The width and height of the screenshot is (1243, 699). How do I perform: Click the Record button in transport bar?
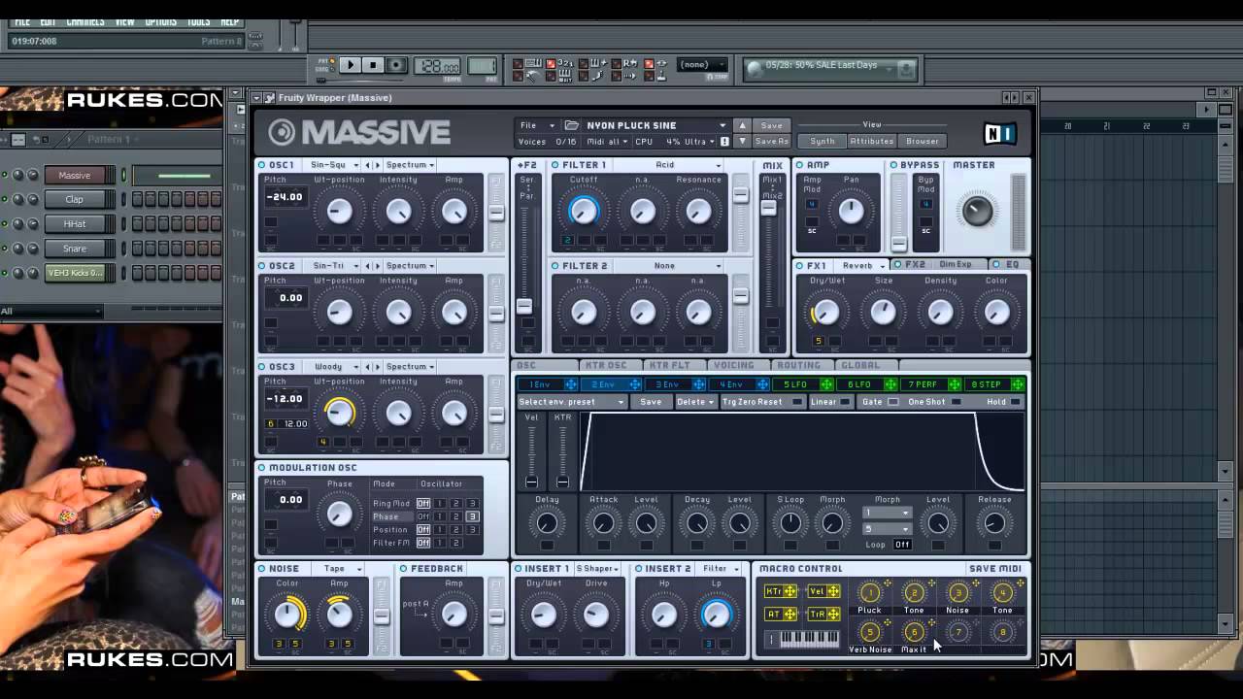coord(395,65)
